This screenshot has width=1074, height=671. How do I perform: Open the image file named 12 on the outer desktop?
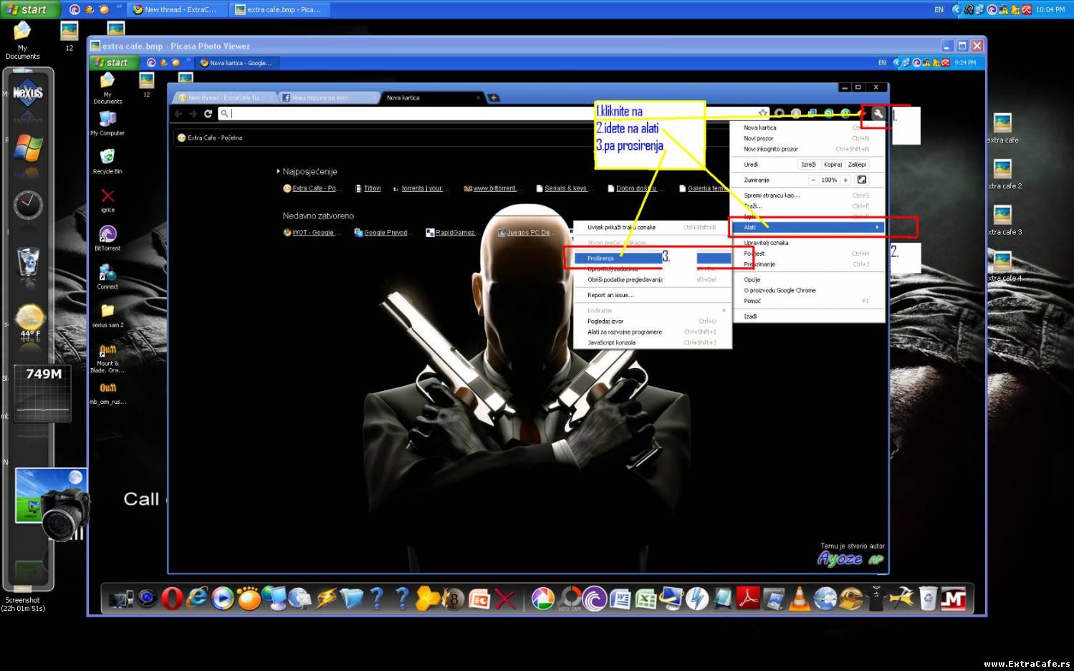click(69, 37)
